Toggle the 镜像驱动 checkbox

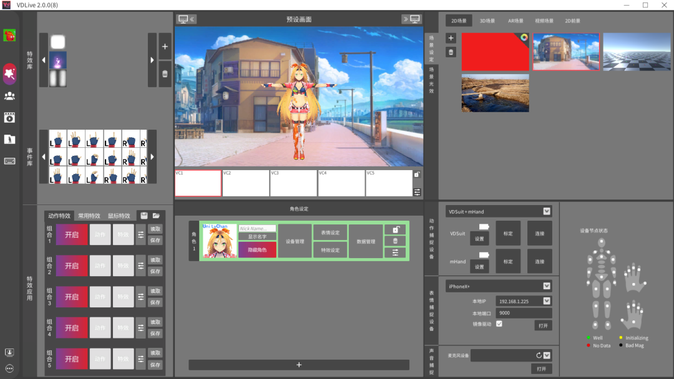(x=499, y=324)
